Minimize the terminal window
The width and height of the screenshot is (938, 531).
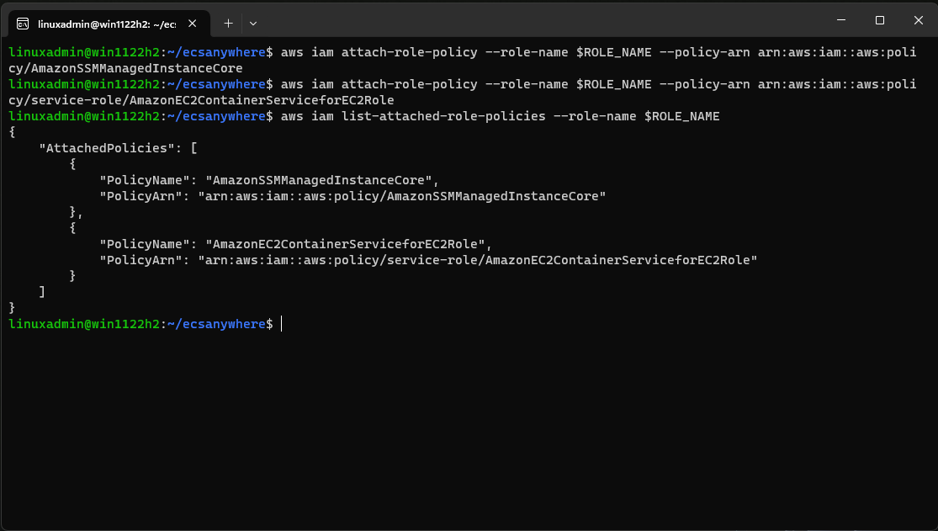840,19
